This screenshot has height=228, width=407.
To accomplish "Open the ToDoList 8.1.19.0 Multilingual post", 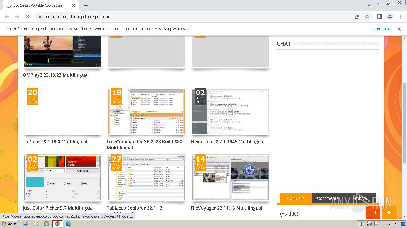I will [x=55, y=142].
